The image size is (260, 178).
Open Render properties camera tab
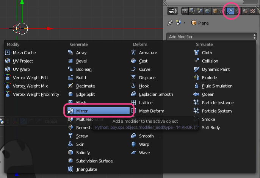click(185, 11)
